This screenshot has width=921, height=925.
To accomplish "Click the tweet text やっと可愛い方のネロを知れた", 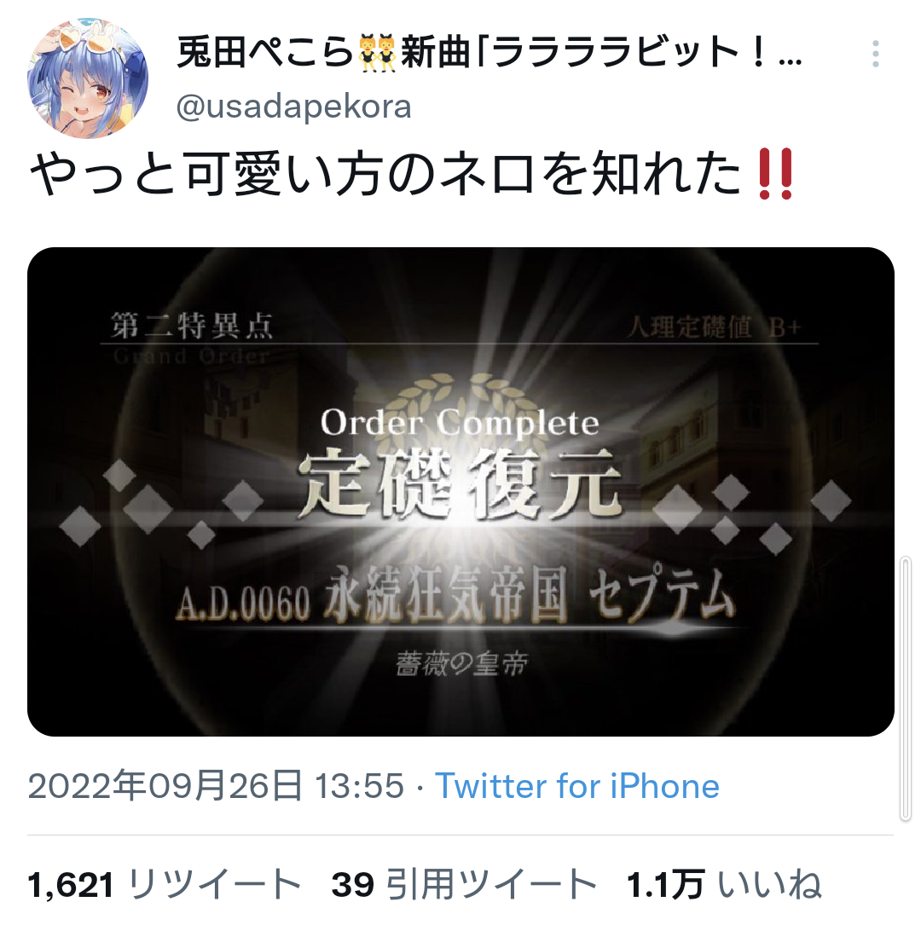I will point(385,175).
